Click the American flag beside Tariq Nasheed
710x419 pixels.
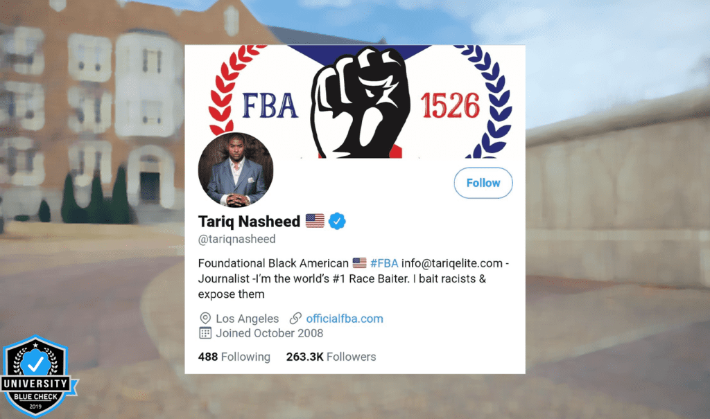(x=315, y=221)
